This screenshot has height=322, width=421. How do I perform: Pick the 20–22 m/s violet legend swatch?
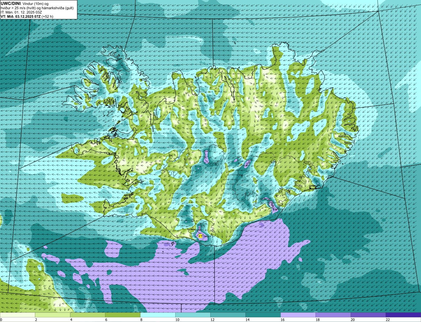tap(368, 315)
